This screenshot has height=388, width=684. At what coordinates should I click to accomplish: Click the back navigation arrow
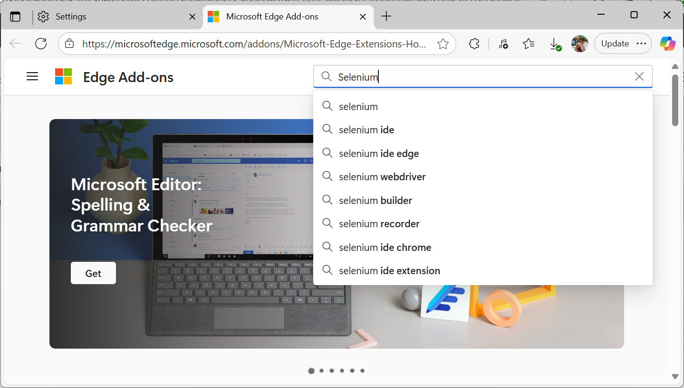(15, 43)
